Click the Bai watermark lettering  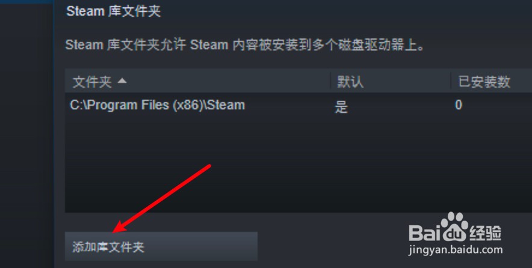425,232
